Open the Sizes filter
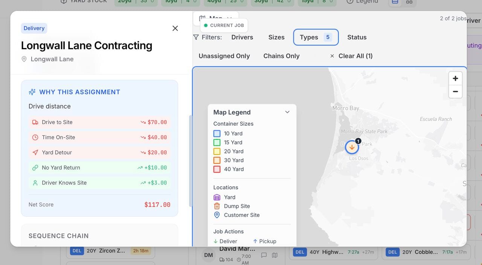This screenshot has width=482, height=265. pyautogui.click(x=276, y=37)
